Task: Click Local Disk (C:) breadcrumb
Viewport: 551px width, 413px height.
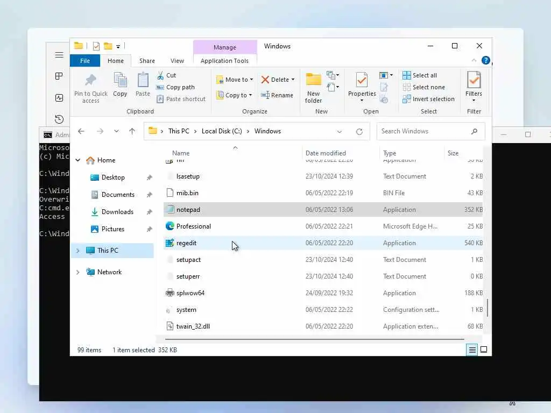Action: coord(222,131)
